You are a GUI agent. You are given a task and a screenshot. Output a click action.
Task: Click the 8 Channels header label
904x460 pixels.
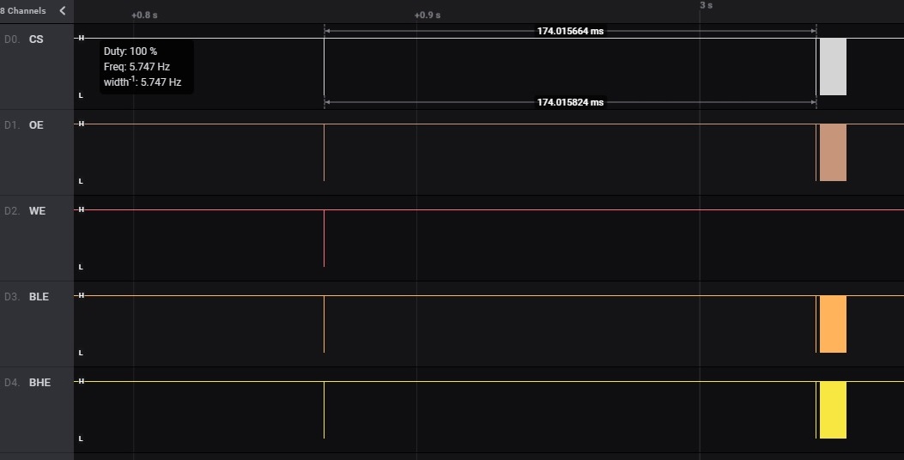click(x=23, y=11)
